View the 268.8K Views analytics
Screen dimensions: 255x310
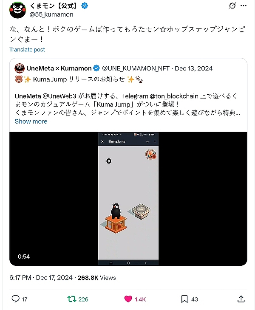tap(96, 278)
